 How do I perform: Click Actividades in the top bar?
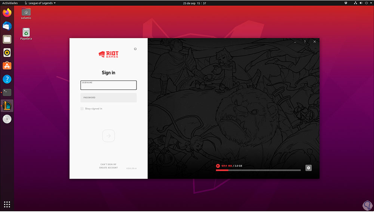[x=10, y=3]
